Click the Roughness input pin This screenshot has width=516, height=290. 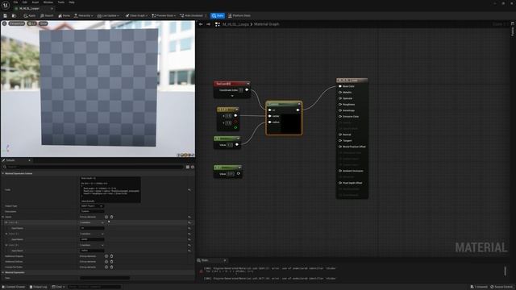[340, 104]
